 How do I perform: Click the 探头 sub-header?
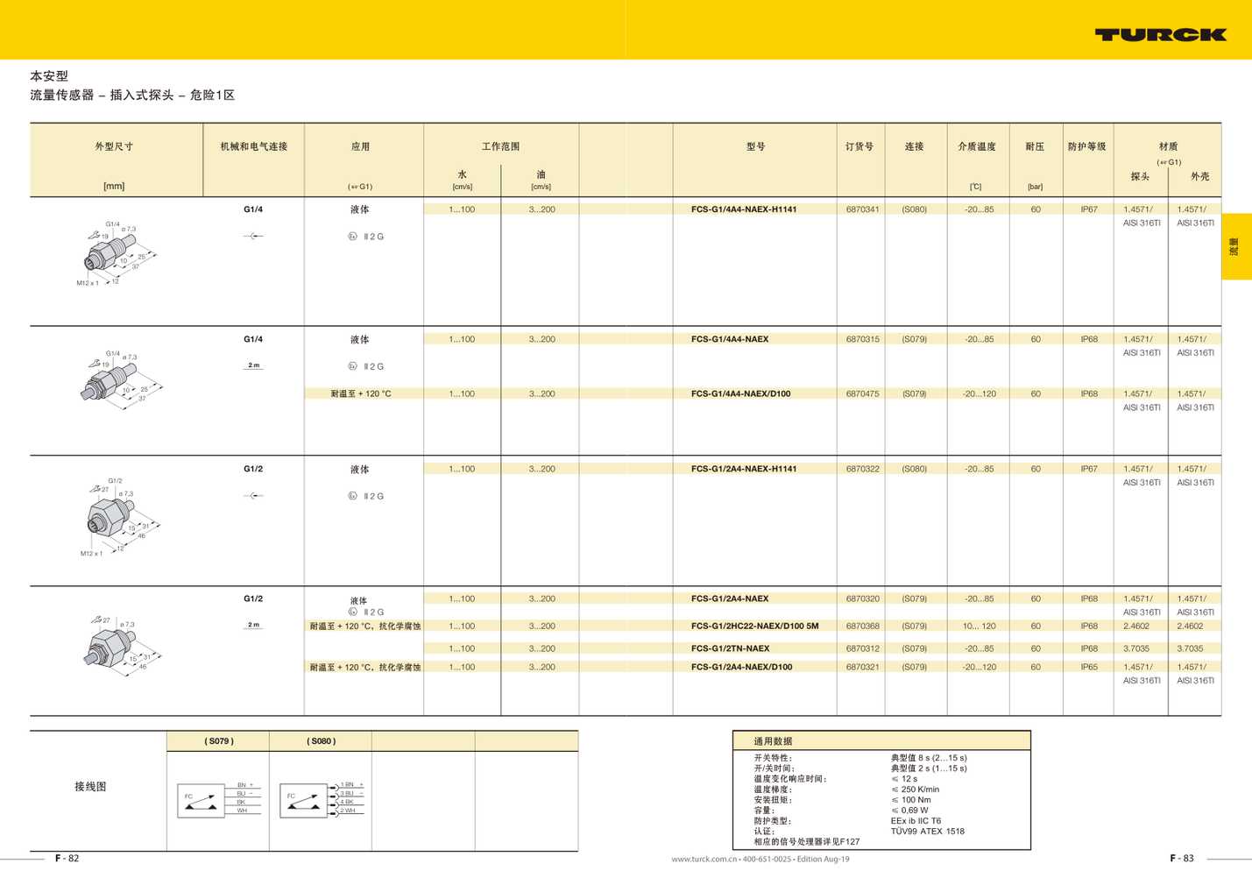tap(1140, 176)
